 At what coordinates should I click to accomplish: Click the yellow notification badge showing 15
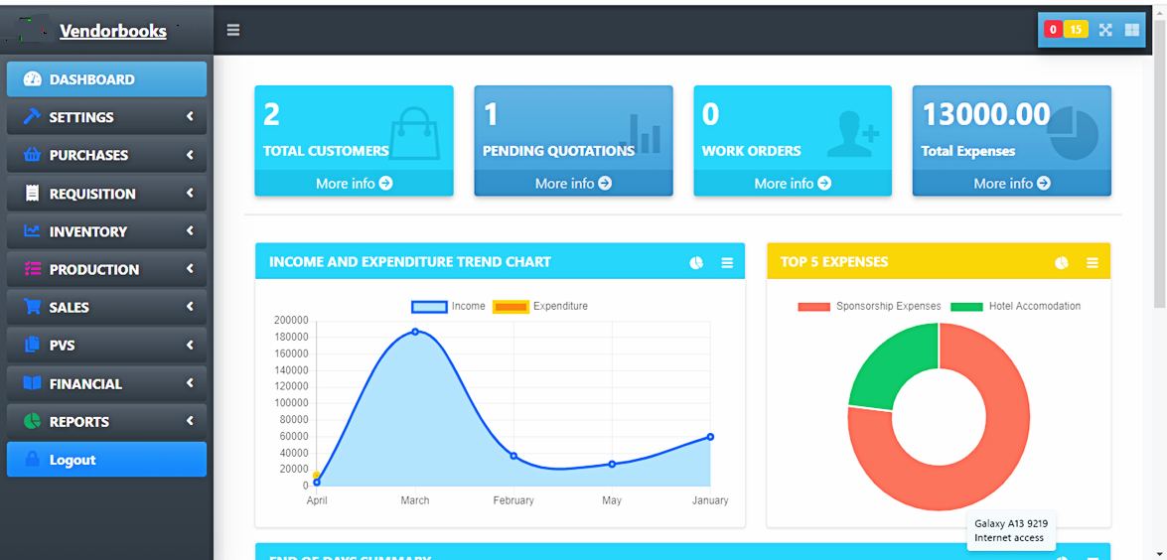(1076, 30)
